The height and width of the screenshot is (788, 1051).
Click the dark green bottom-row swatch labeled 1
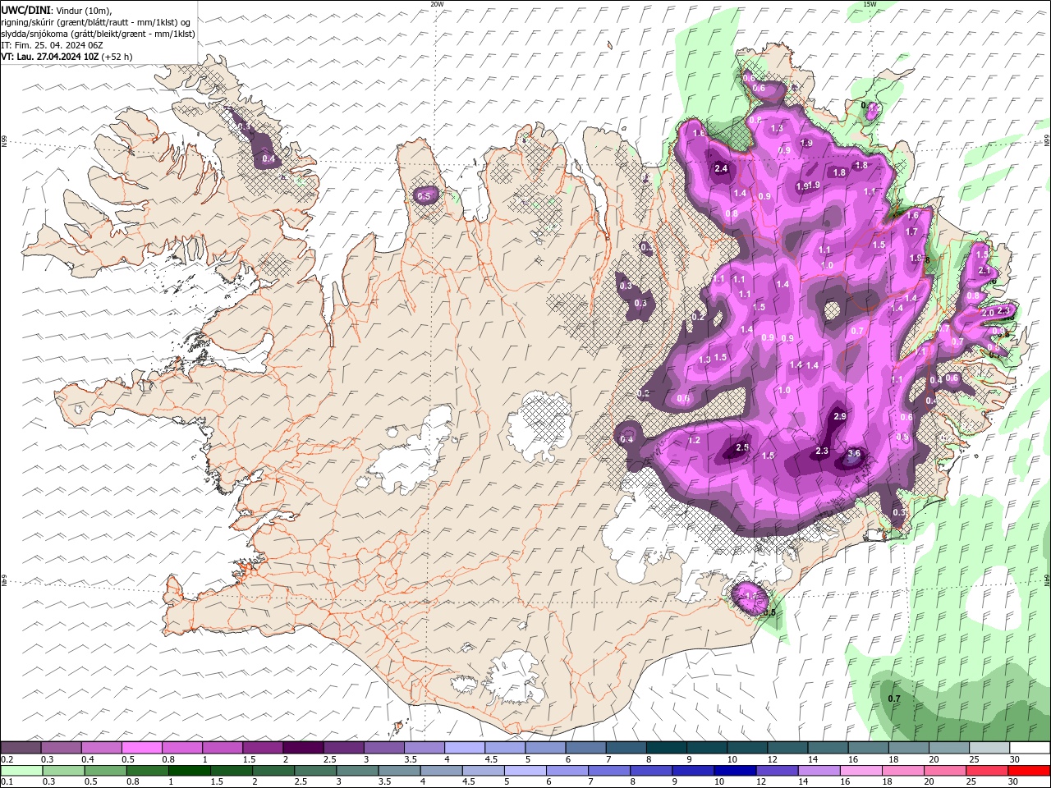pos(189,771)
